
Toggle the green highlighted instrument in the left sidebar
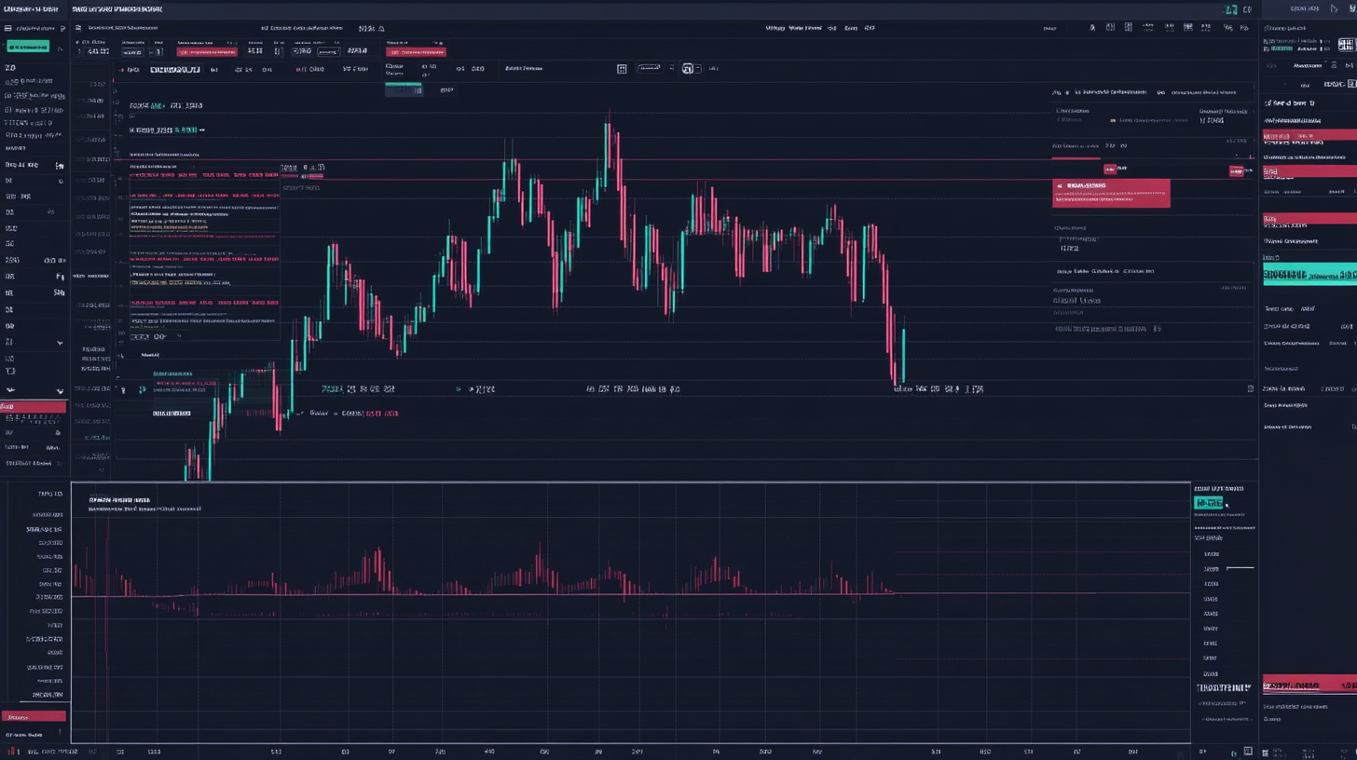28,47
